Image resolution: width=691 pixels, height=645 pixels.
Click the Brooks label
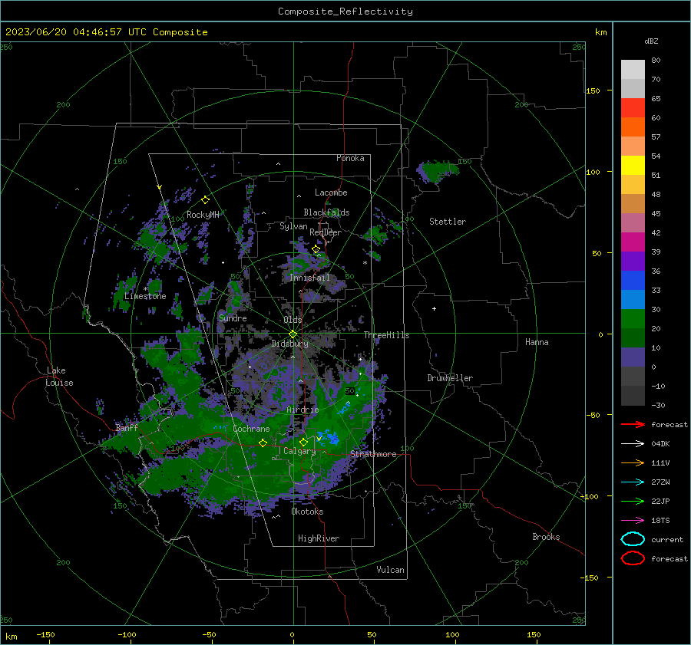[546, 537]
